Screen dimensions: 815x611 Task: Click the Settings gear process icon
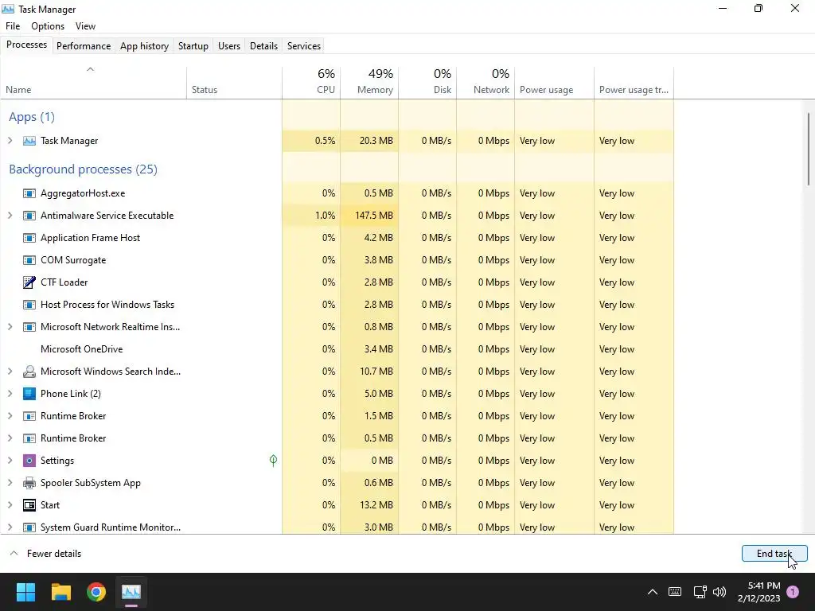pos(29,461)
